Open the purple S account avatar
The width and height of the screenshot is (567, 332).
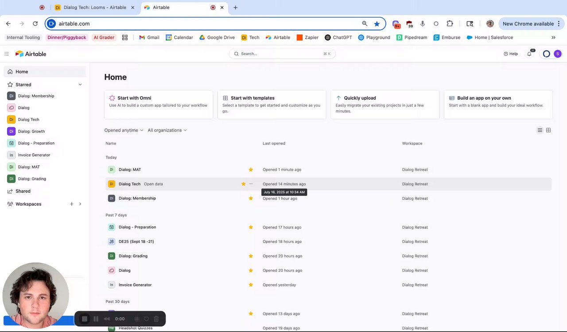pos(558,54)
